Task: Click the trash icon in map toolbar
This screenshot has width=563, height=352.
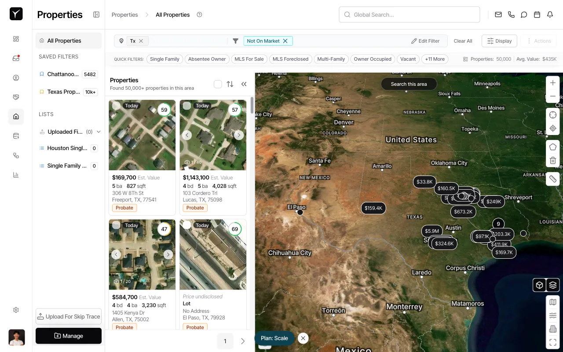Action: coord(553,160)
